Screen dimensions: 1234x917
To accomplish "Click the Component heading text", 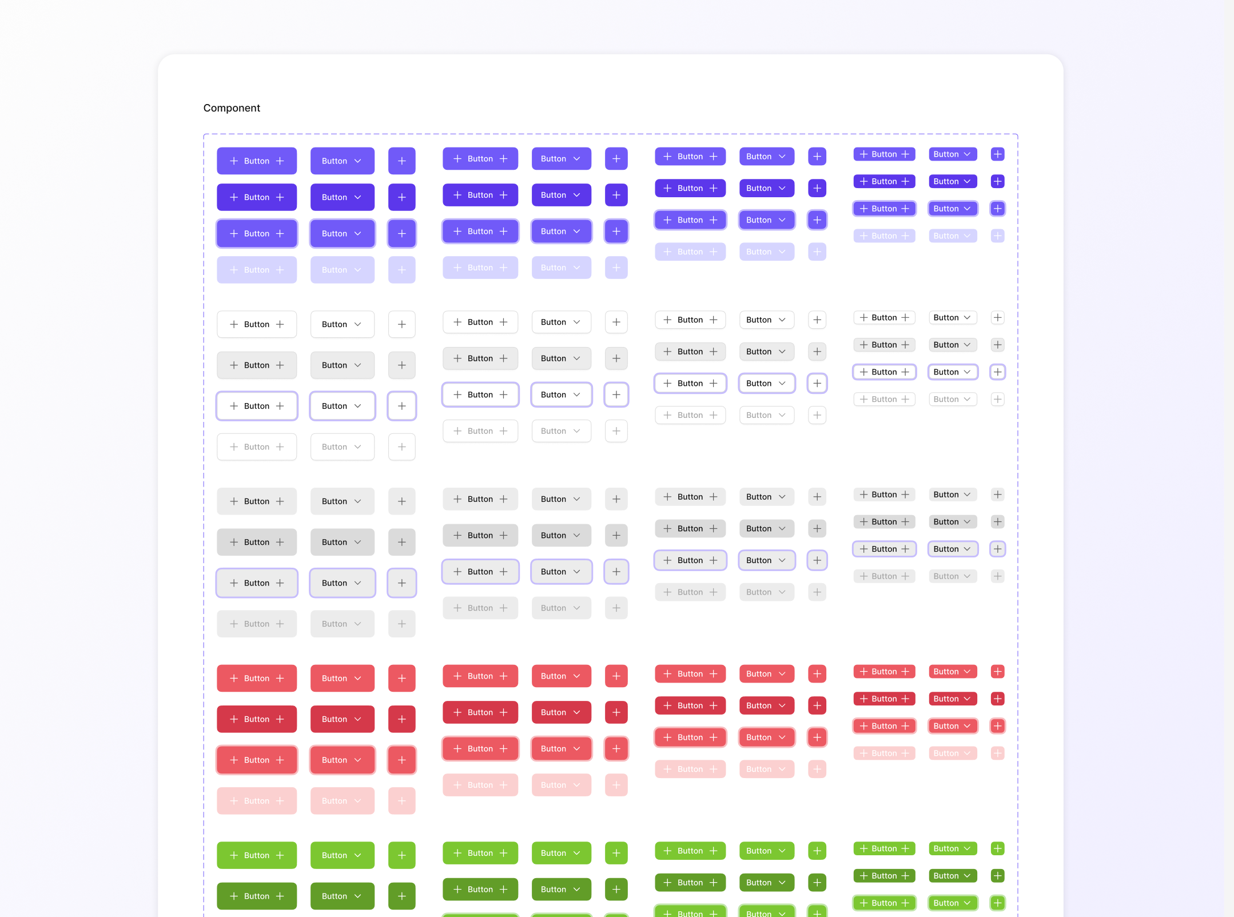I will (232, 108).
